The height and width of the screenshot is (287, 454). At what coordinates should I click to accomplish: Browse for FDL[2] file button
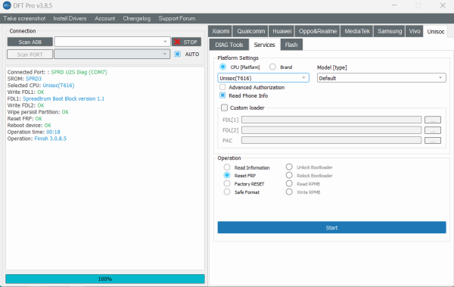pyautogui.click(x=433, y=130)
